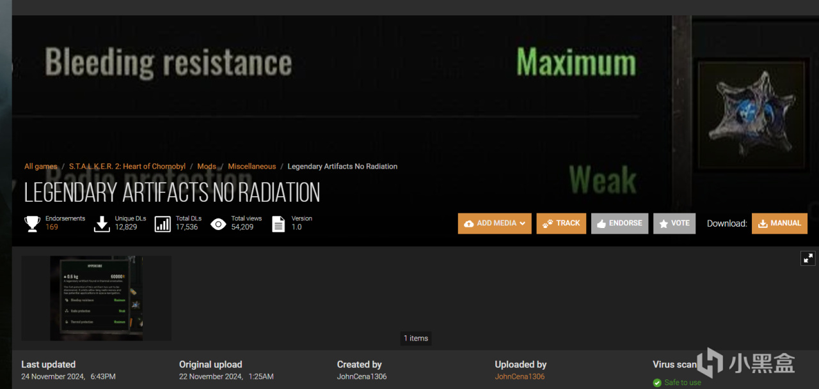Screen dimensions: 819x389
Task: Click Legendary Artifacts No Radiation breadcrumb text
Action: pos(342,166)
